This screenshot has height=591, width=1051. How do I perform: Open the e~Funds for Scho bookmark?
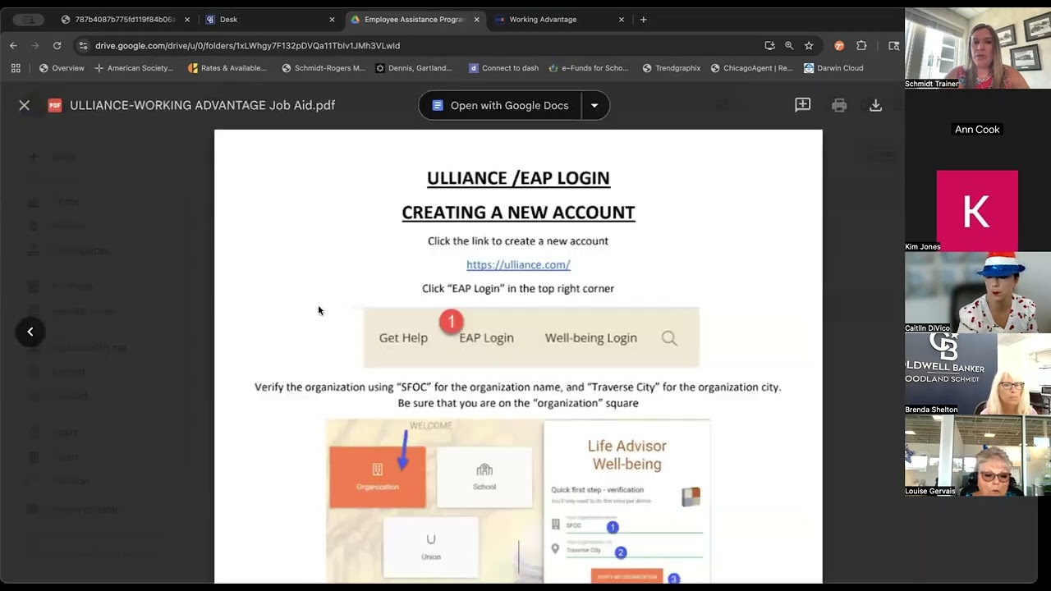(x=588, y=68)
